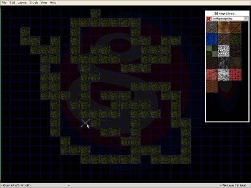Image resolution: width=251 pixels, height=188 pixels.
Task: Open the Help menu
Action: (x=53, y=2)
